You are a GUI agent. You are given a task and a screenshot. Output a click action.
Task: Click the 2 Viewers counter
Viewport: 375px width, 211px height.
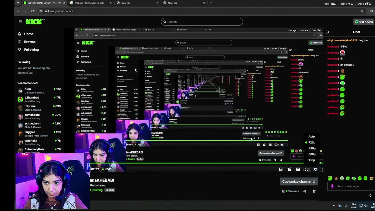291,191
